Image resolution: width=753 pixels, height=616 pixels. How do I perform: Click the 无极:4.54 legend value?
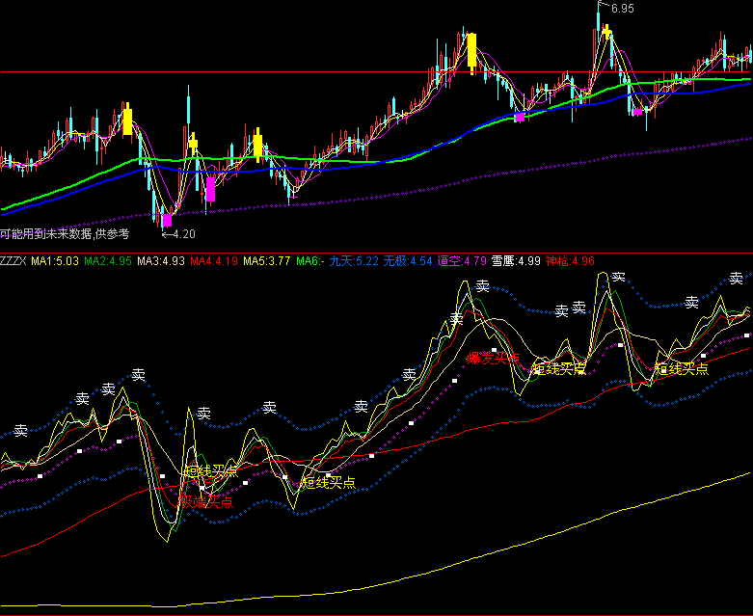click(408, 261)
